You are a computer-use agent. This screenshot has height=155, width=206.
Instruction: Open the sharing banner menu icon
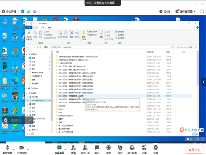point(118,3)
